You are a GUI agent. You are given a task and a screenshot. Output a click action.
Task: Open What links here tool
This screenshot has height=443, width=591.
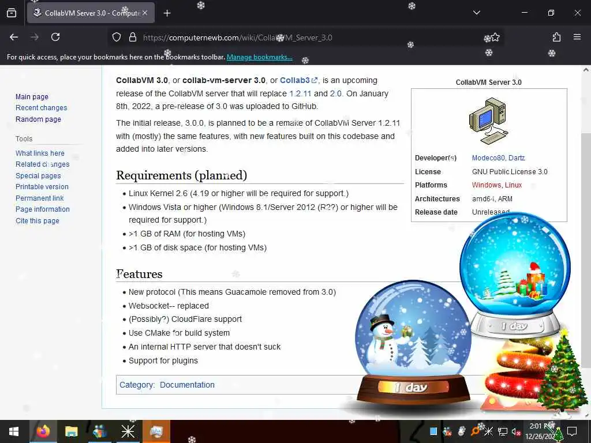point(40,153)
